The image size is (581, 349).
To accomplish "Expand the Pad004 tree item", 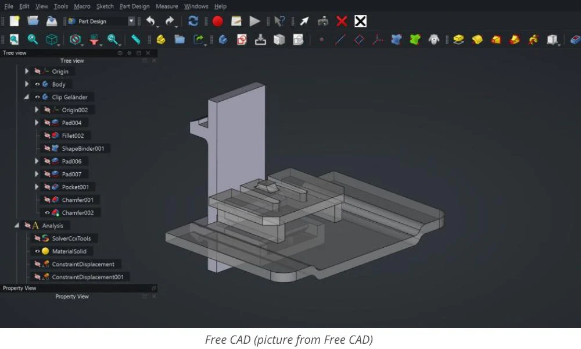I will (x=36, y=122).
